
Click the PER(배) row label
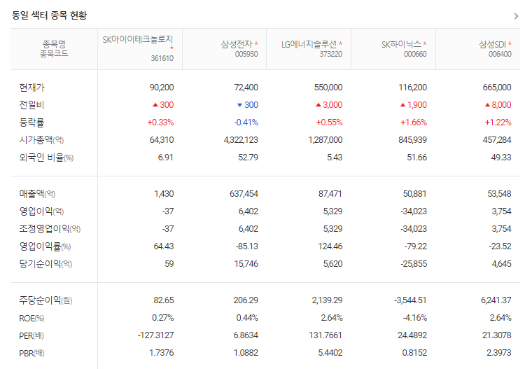coord(31,335)
